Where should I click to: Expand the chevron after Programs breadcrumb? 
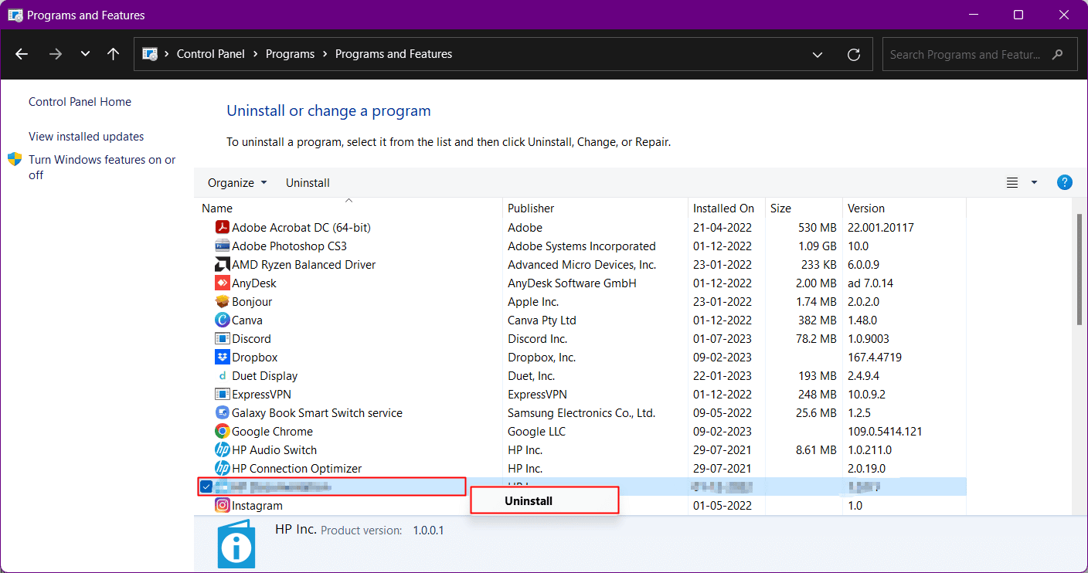325,54
